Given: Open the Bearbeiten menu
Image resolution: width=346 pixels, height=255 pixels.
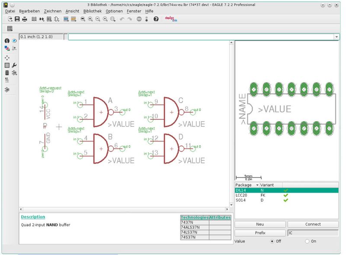Looking at the screenshot, I should [29, 11].
